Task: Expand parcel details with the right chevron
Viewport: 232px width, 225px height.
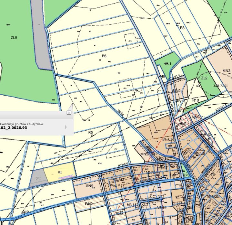Action: [x=66, y=127]
